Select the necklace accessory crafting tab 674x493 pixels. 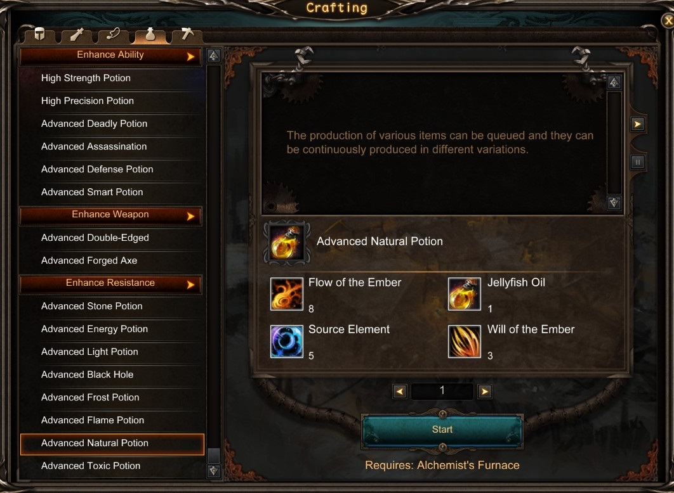click(x=114, y=34)
